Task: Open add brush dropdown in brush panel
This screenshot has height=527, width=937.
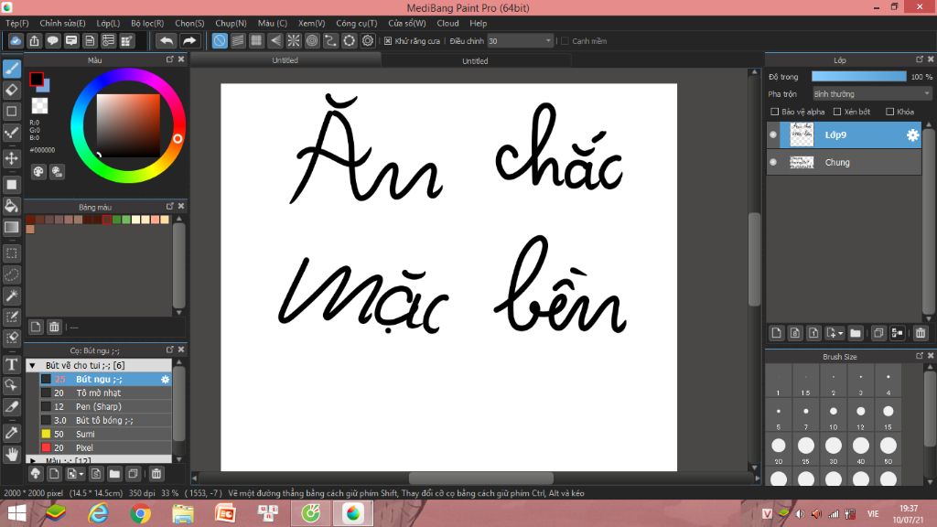Action: click(x=81, y=475)
